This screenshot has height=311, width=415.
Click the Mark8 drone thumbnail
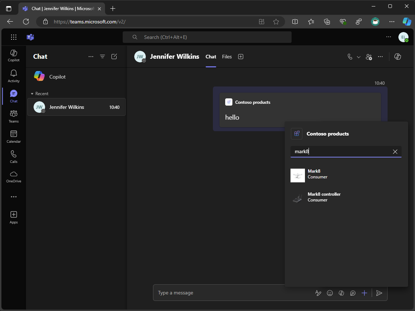297,176
